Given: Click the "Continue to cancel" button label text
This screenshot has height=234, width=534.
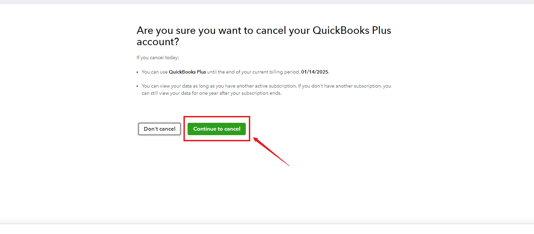Looking at the screenshot, I should (x=216, y=129).
